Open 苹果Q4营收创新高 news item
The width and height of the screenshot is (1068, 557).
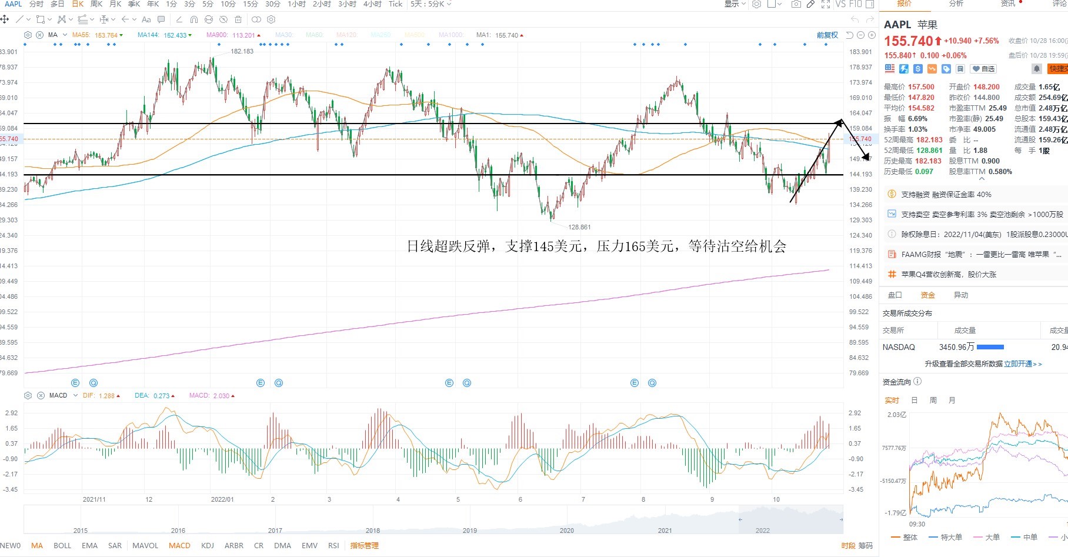(949, 275)
